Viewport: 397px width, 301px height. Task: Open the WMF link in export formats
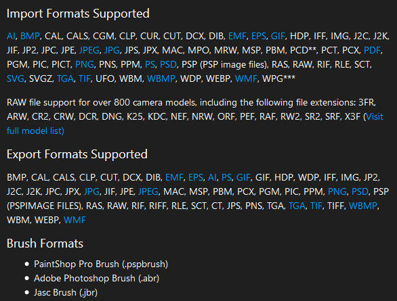coord(75,220)
